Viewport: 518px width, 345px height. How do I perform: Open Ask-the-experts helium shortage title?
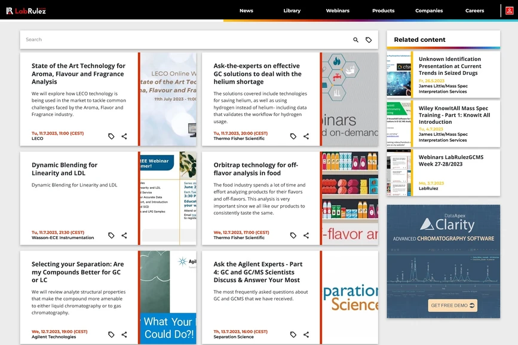pos(258,74)
